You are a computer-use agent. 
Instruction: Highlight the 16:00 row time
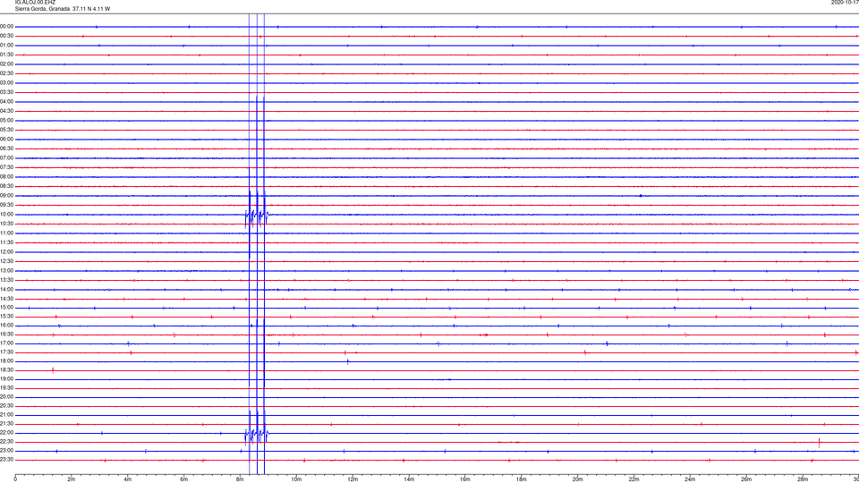point(6,326)
